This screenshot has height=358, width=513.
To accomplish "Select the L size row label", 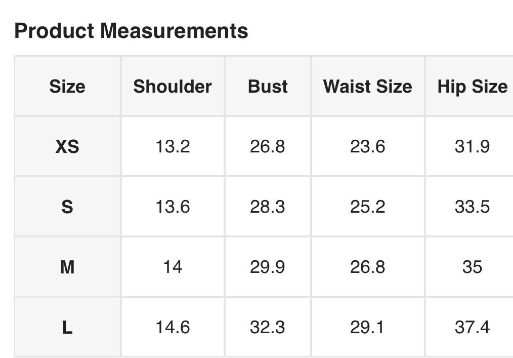I will pyautogui.click(x=67, y=328).
